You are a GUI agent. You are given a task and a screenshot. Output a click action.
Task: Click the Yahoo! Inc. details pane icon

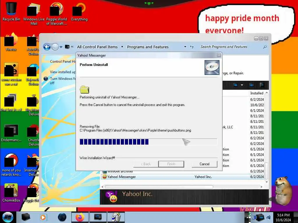coord(111,197)
